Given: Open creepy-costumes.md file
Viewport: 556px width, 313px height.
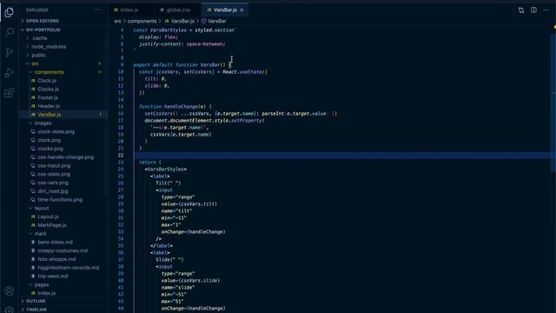Looking at the screenshot, I should coord(63,250).
